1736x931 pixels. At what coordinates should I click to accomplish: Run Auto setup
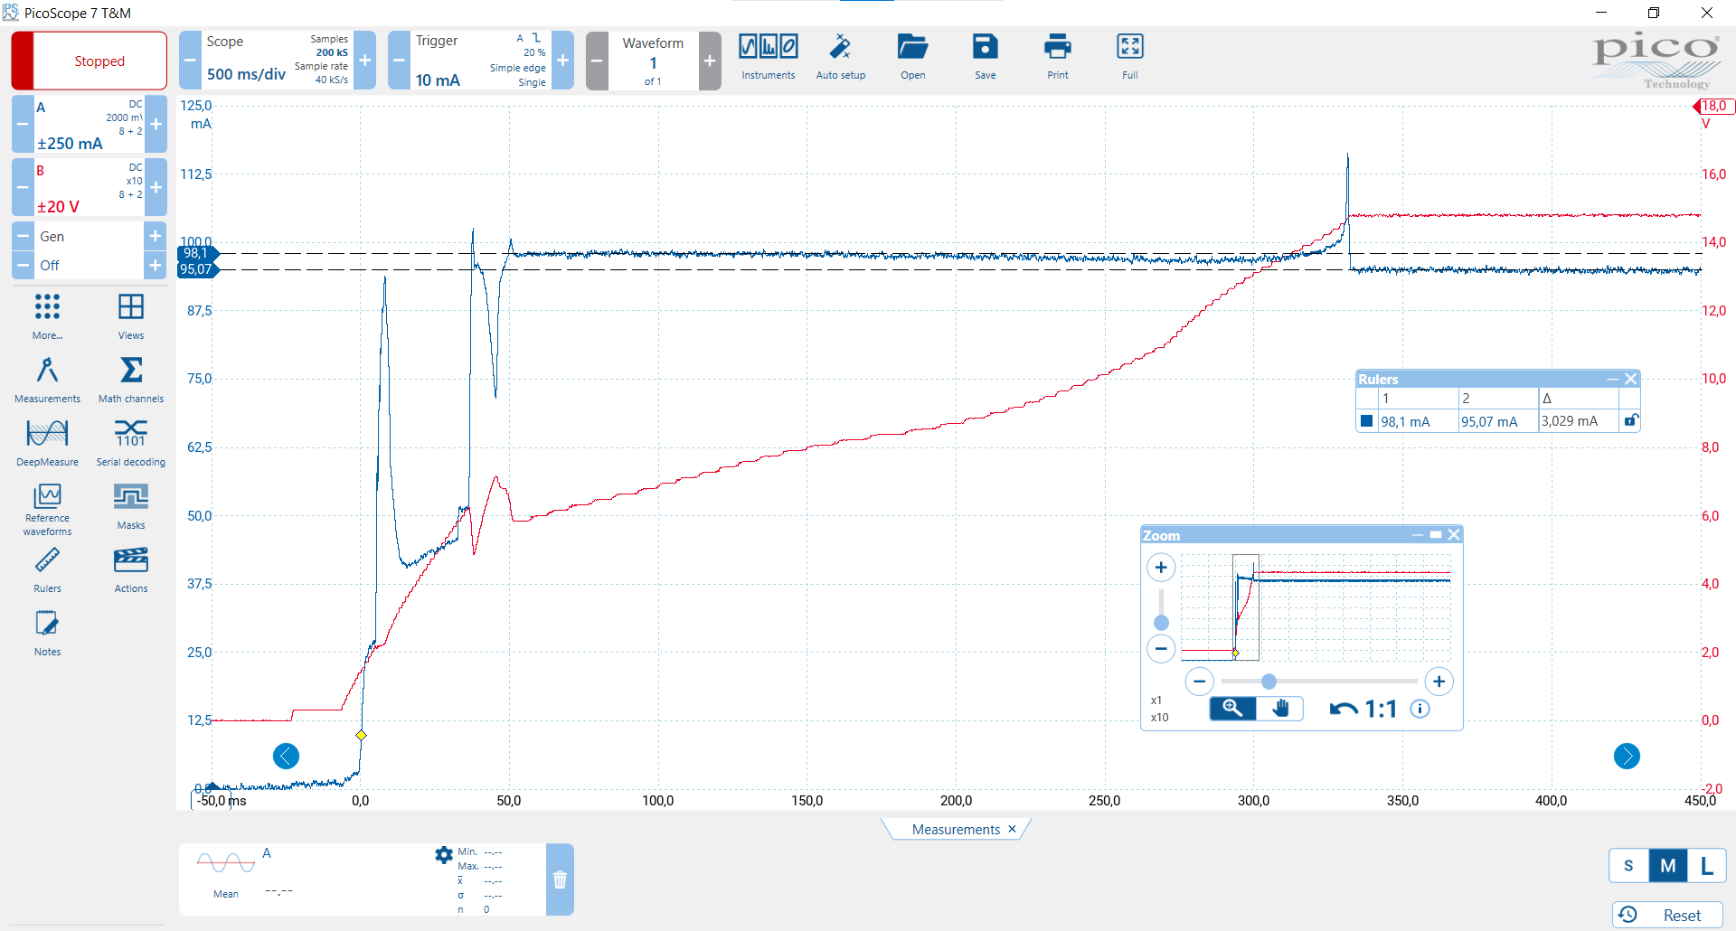coord(841,56)
